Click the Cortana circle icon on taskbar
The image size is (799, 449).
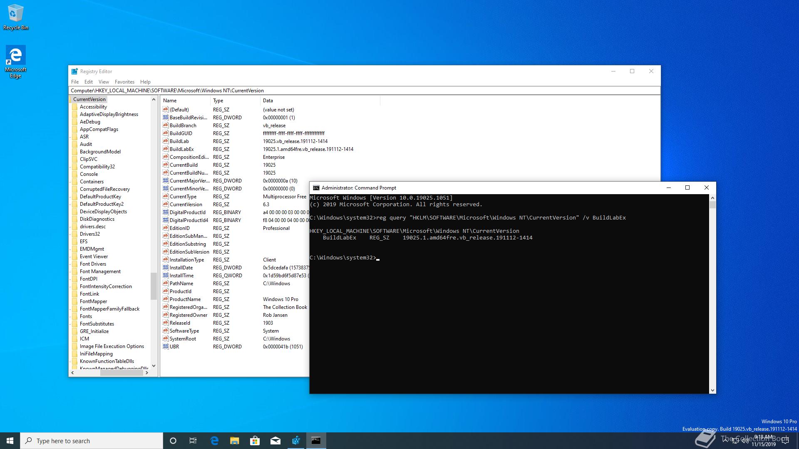click(x=173, y=441)
